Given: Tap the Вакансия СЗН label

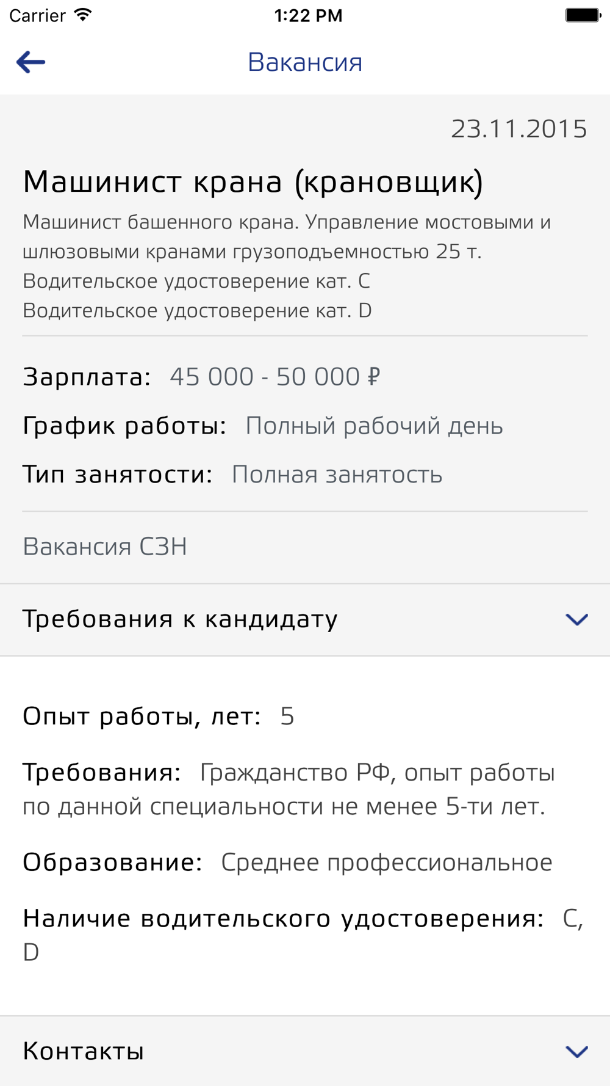Looking at the screenshot, I should point(105,547).
